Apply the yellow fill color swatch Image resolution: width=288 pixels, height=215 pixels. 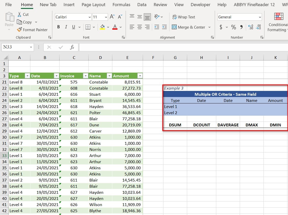[102, 27]
